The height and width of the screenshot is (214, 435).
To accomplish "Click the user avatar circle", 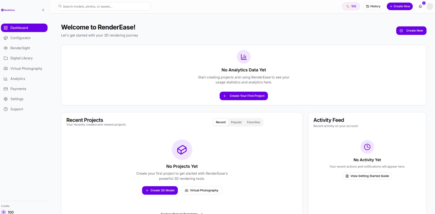I will coord(430,7).
